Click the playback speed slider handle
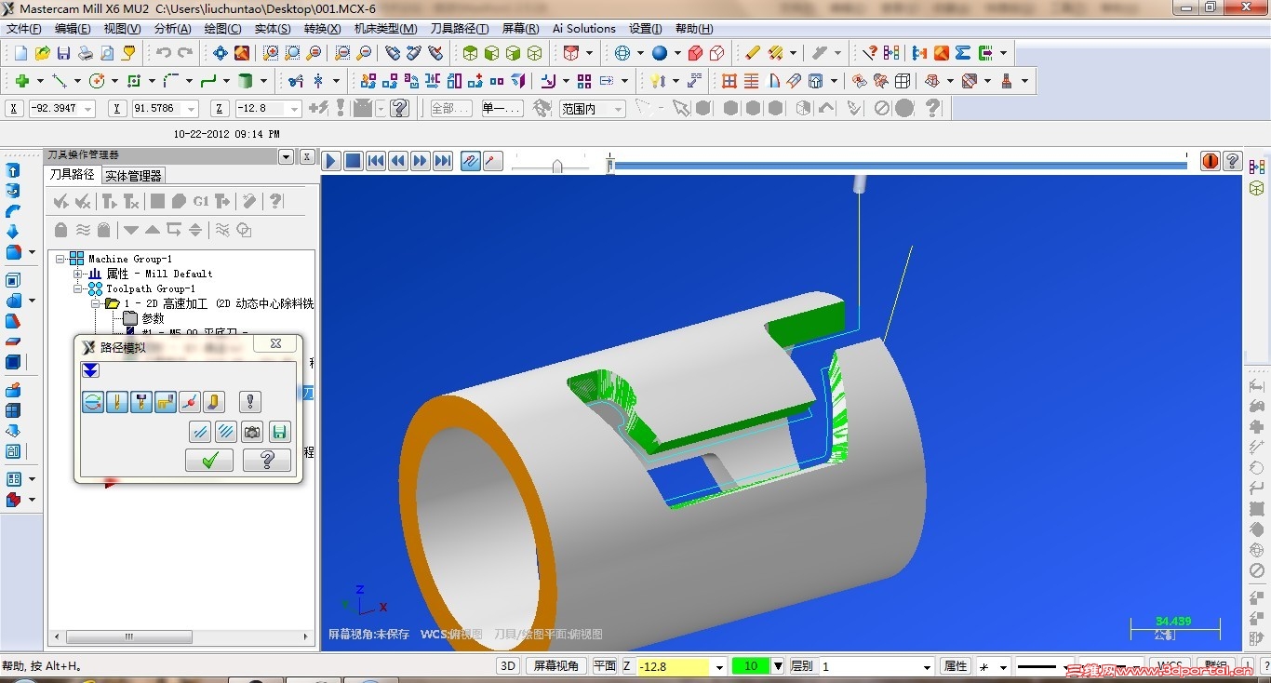The width and height of the screenshot is (1271, 683). pos(556,166)
